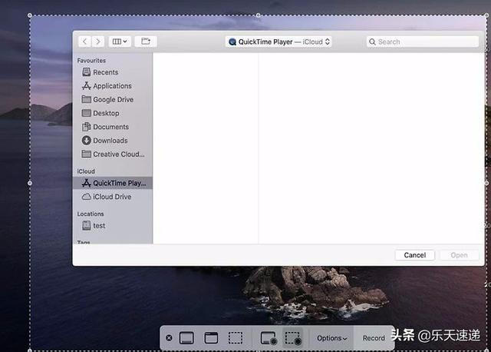Click the Record button
Screen dimensions: 491x352
[x=374, y=338]
